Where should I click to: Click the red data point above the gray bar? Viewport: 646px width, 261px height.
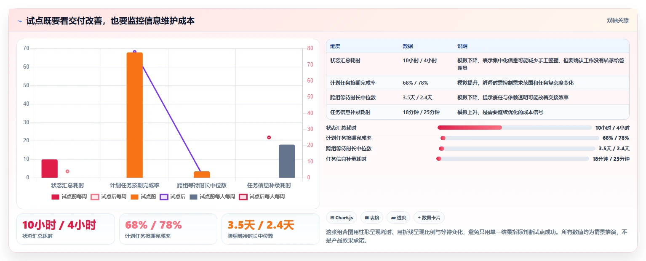269,137
